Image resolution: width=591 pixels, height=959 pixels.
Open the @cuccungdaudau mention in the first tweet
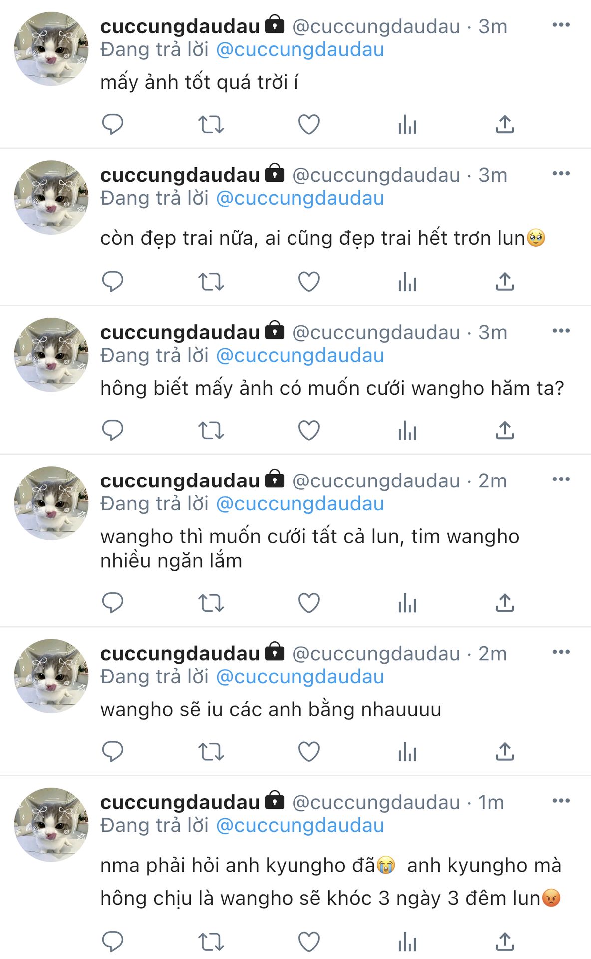click(300, 50)
